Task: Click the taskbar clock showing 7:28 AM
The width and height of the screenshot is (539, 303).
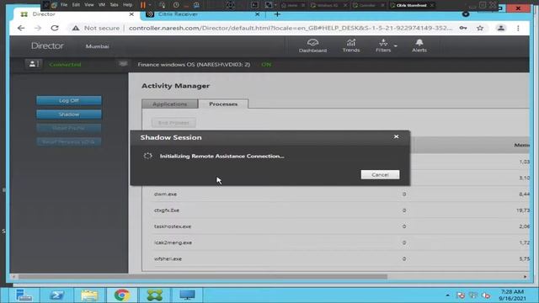Action: [x=512, y=295]
